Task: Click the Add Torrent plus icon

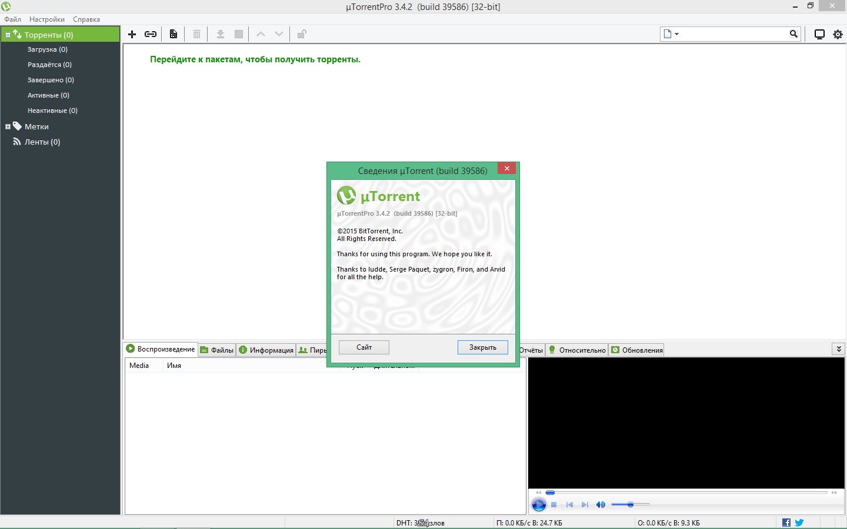Action: 132,34
